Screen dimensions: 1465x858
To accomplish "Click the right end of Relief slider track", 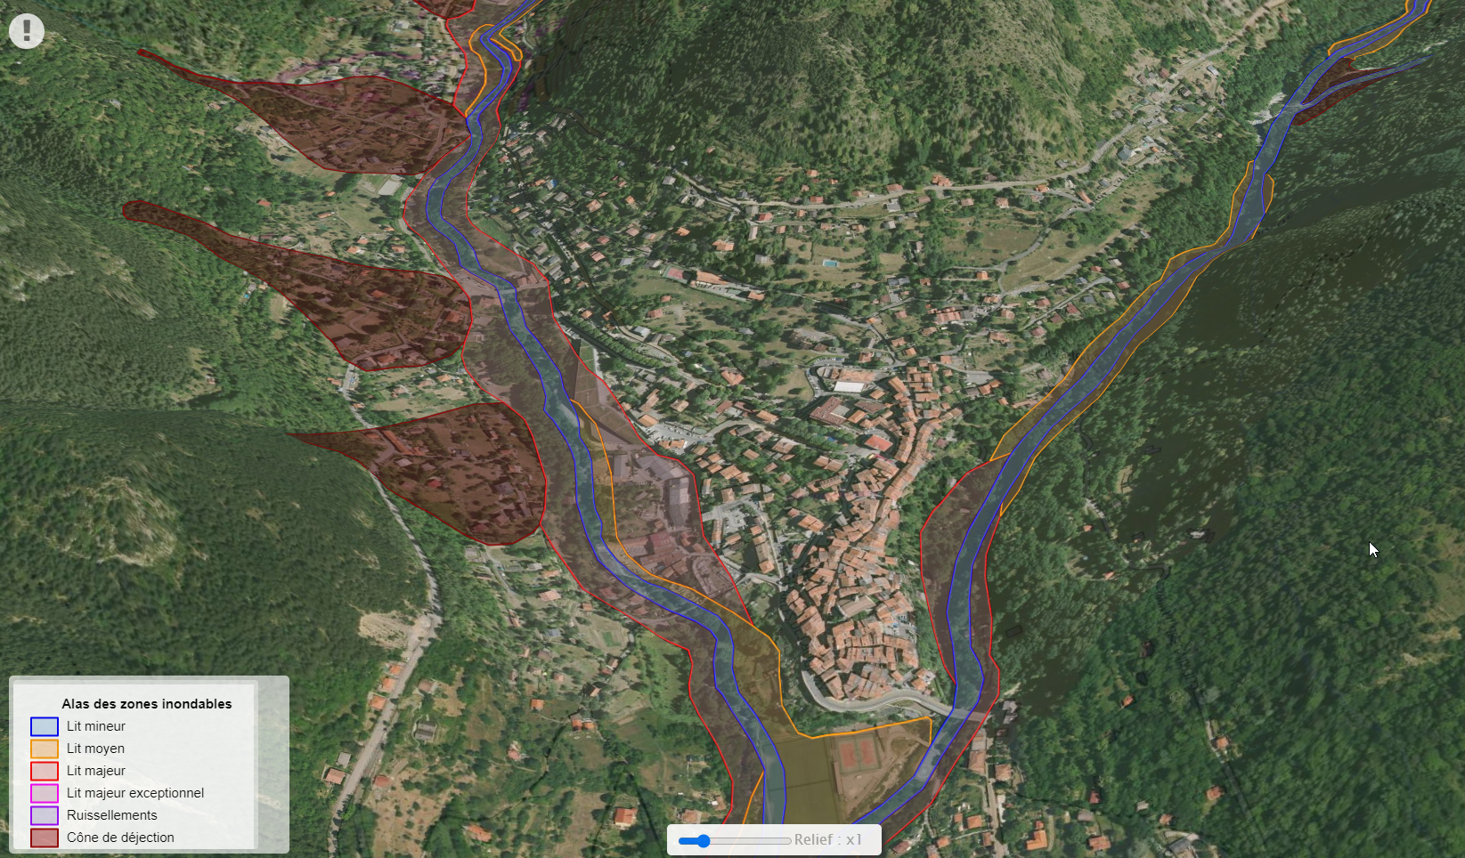I will click(x=787, y=840).
